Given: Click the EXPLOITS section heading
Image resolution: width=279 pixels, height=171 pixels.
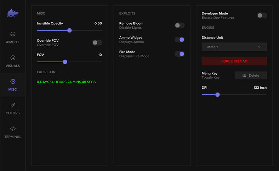Looking at the screenshot, I should pos(127,13).
